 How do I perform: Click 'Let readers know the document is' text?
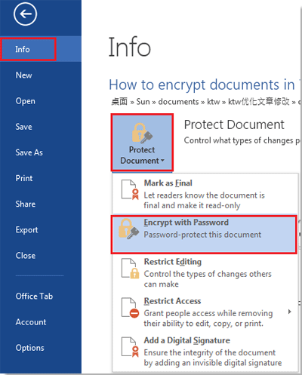[204, 195]
